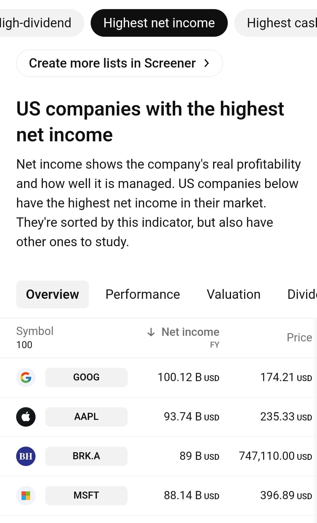
Task: Choose the High-dividend list chip
Action: (x=37, y=23)
